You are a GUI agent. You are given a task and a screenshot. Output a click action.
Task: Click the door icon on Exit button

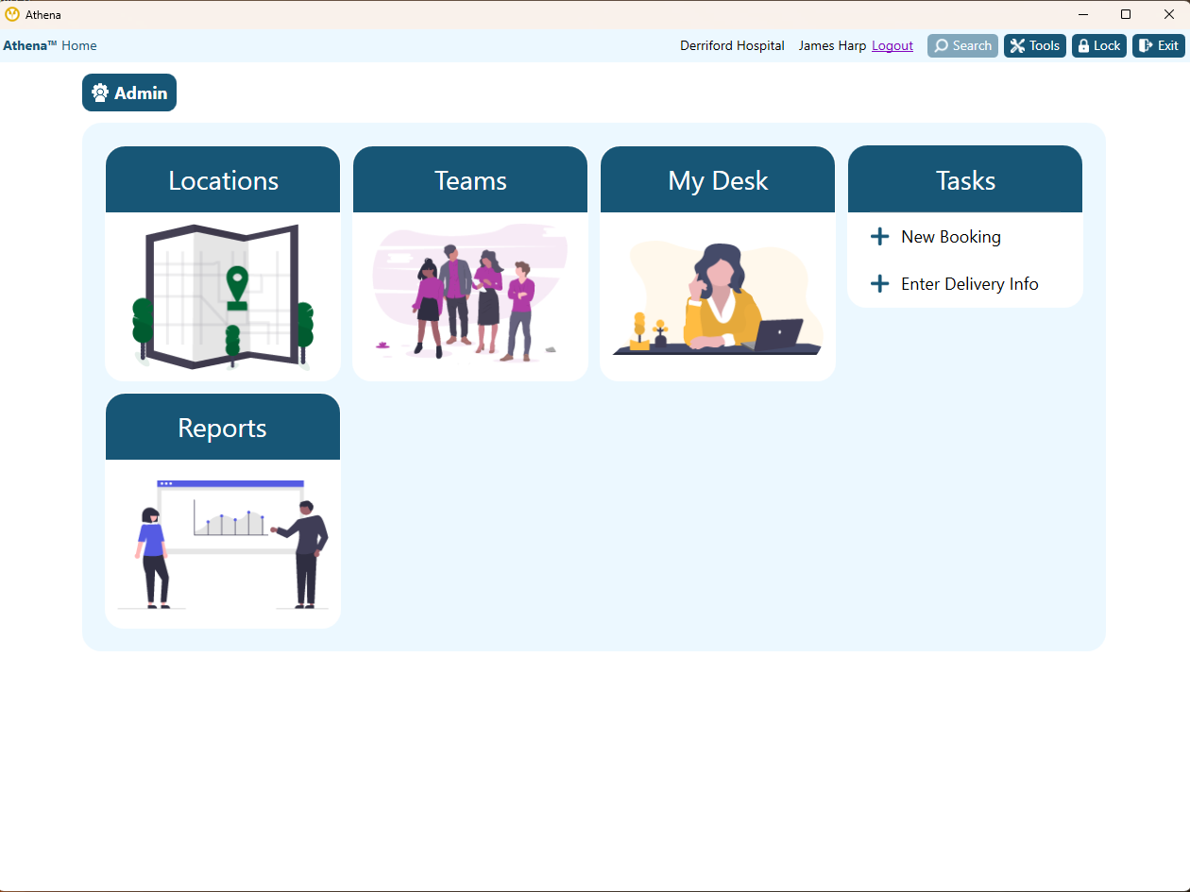[x=1146, y=45]
